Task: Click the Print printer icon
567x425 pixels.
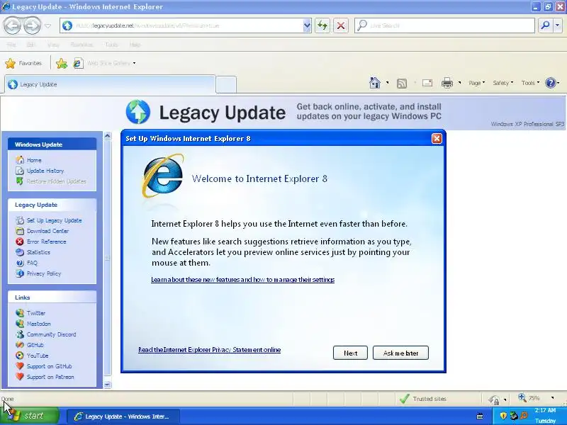Action: tap(447, 83)
